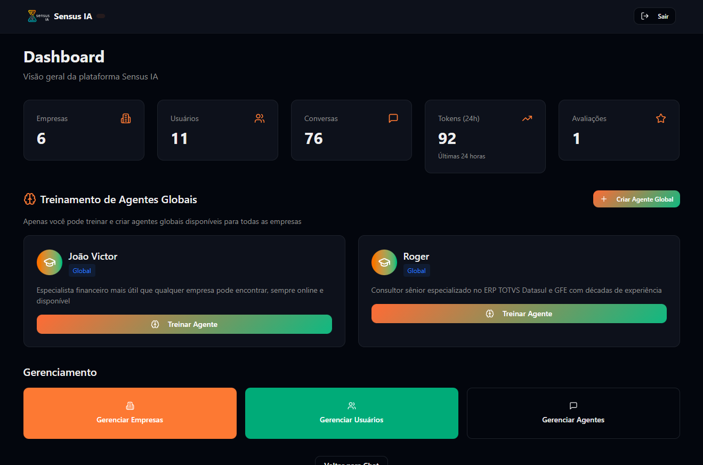The width and height of the screenshot is (703, 465).
Task: Click the users icon on the Usuários card
Action: [260, 118]
